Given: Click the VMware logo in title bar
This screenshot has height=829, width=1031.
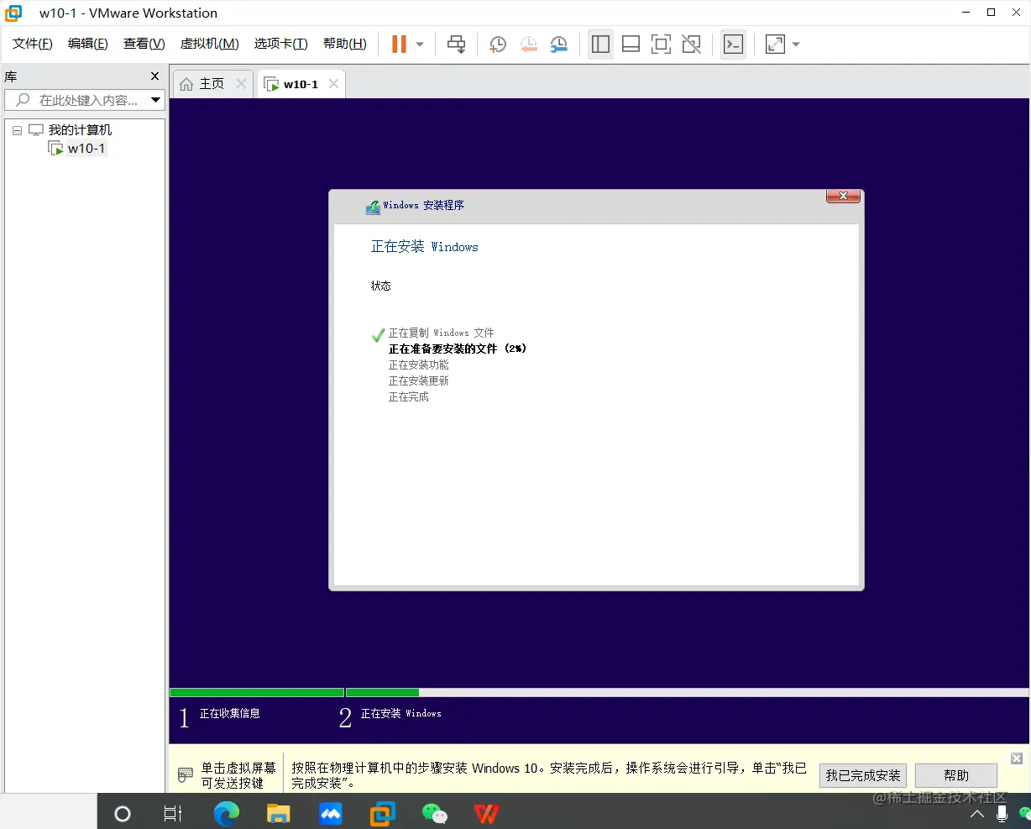Looking at the screenshot, I should tap(13, 13).
